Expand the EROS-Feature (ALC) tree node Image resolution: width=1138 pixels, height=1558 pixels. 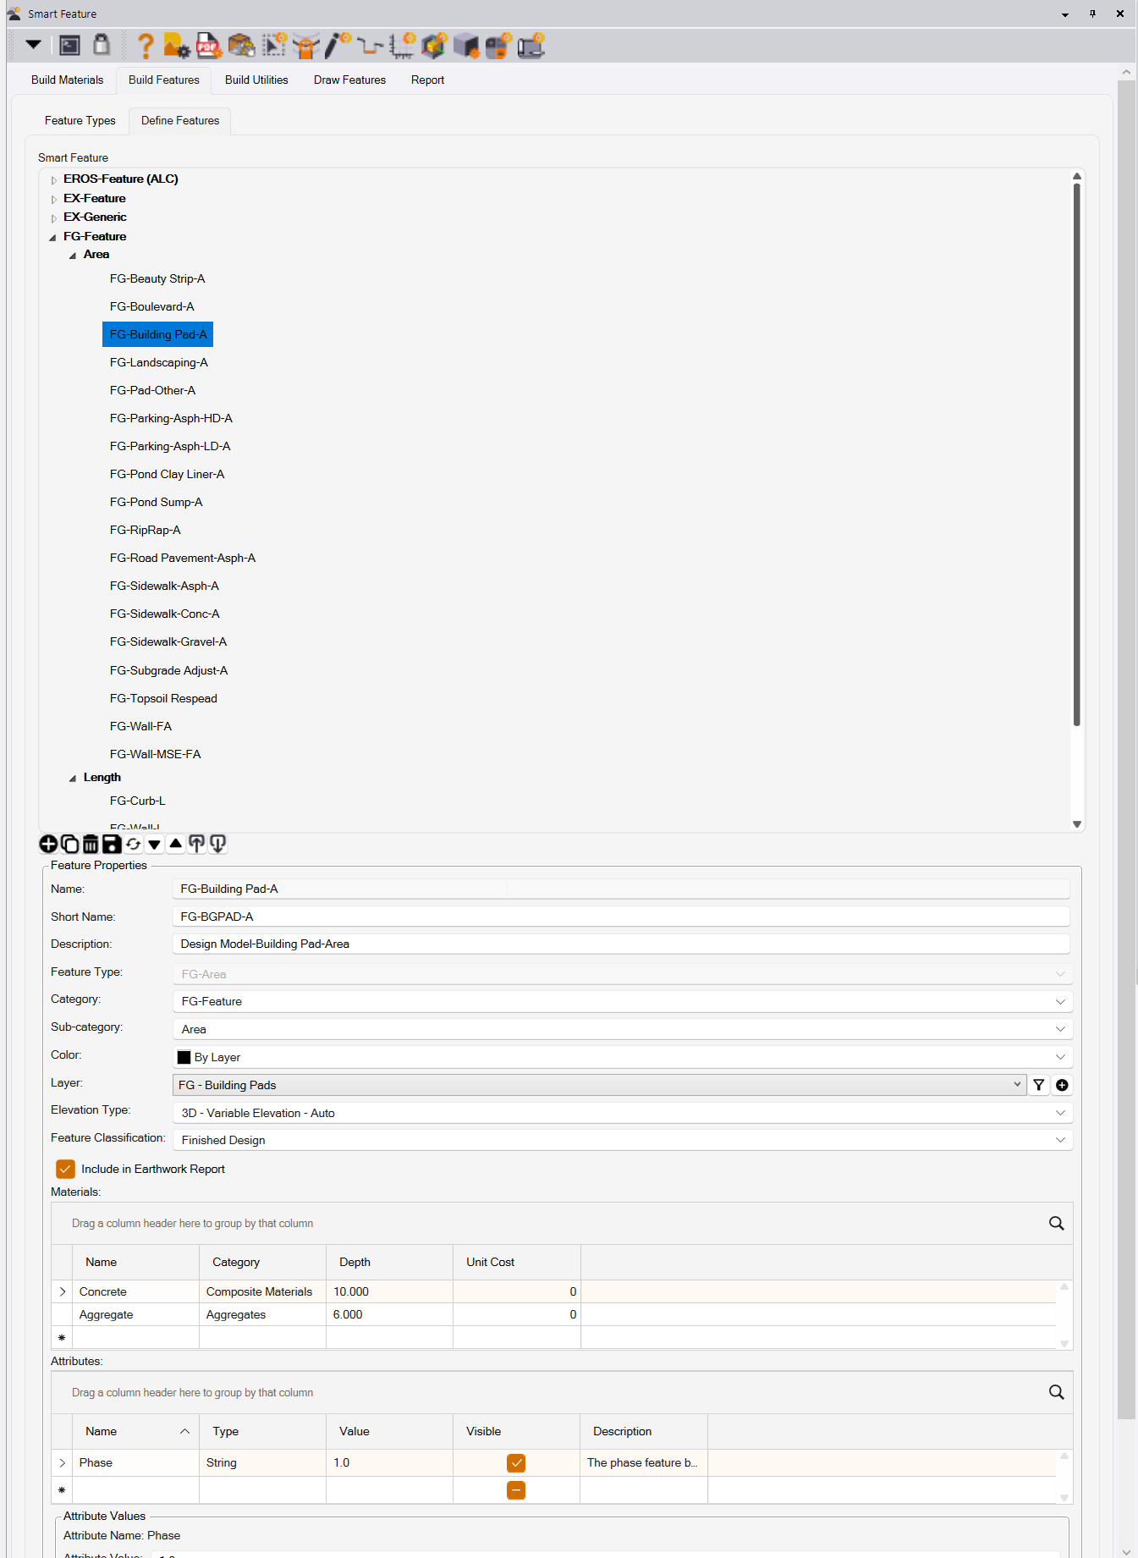[x=54, y=179]
